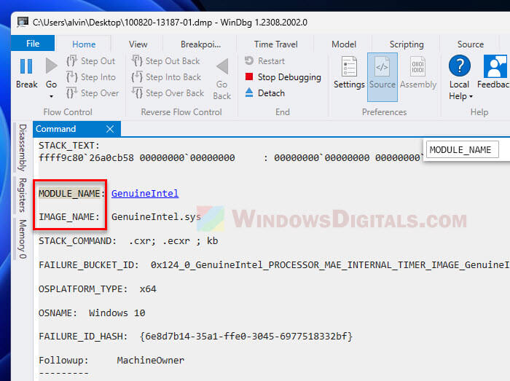Click the Followup: MachineOwner line

pos(111,360)
